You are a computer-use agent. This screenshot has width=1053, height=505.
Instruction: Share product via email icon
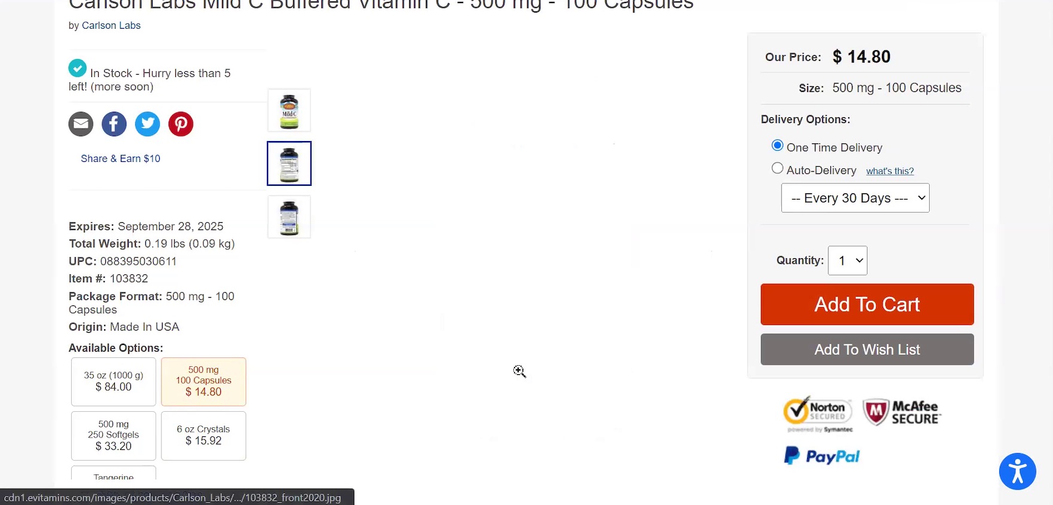(x=81, y=124)
